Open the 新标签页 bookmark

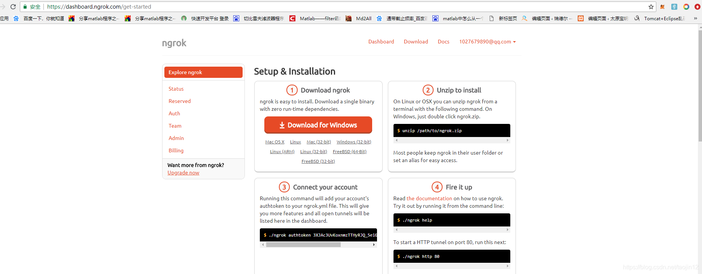pyautogui.click(x=503, y=18)
